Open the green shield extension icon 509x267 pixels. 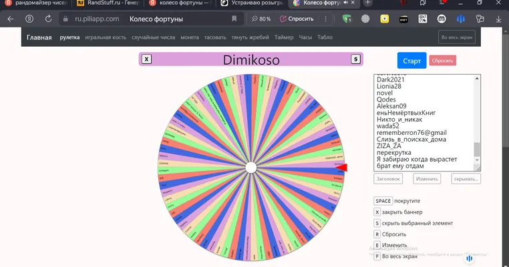pos(347,19)
